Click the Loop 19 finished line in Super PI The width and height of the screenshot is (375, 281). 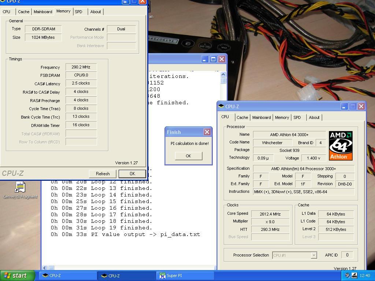[101, 228]
